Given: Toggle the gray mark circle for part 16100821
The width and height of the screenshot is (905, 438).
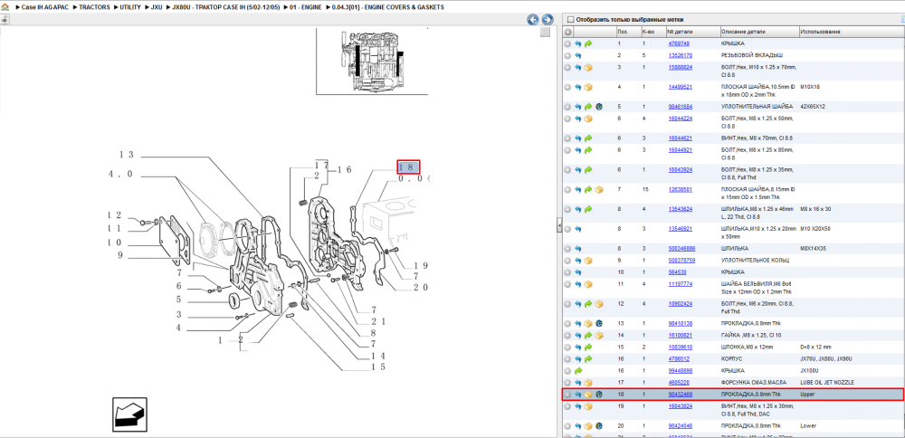Looking at the screenshot, I should click(568, 335).
